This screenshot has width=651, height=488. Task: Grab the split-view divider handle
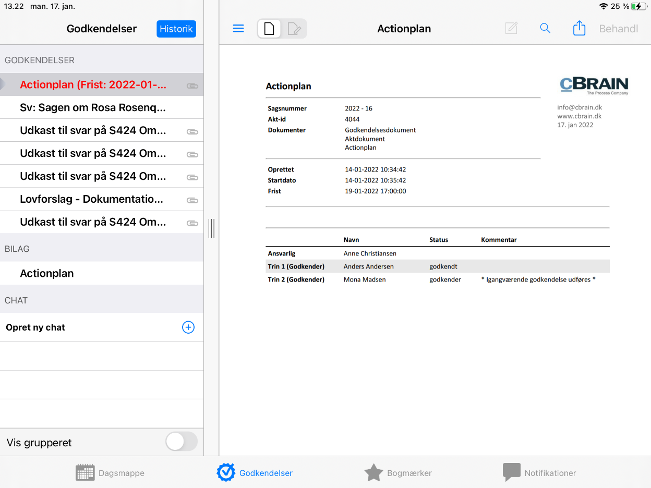(x=211, y=228)
